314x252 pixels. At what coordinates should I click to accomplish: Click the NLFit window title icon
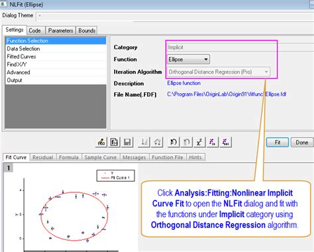[4, 4]
